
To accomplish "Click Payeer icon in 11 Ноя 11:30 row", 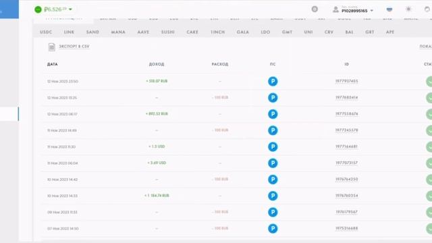I will click(273, 146).
